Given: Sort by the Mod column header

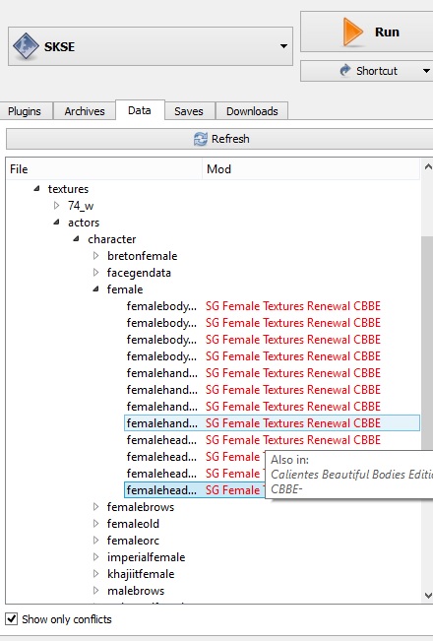Looking at the screenshot, I should point(311,169).
